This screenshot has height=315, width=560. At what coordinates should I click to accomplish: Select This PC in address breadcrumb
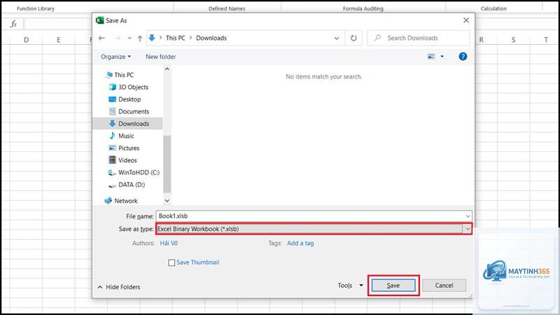(176, 38)
